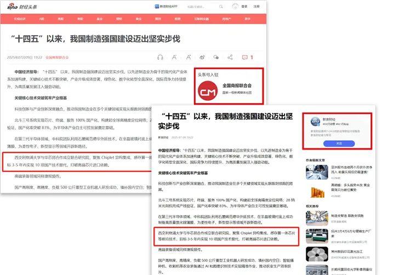Open the A股 nav item
This screenshot has height=275, width=411.
42,19
